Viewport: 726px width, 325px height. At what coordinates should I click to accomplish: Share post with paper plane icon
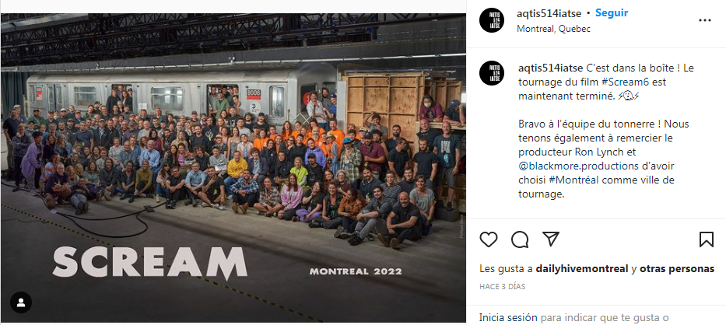point(550,239)
